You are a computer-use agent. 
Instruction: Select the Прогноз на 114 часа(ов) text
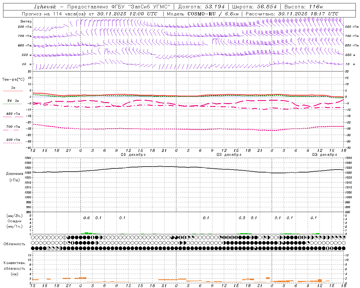[x=54, y=14]
